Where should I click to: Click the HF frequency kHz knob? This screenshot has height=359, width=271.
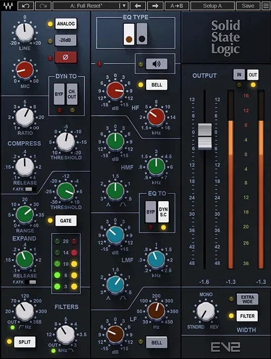pos(156,117)
